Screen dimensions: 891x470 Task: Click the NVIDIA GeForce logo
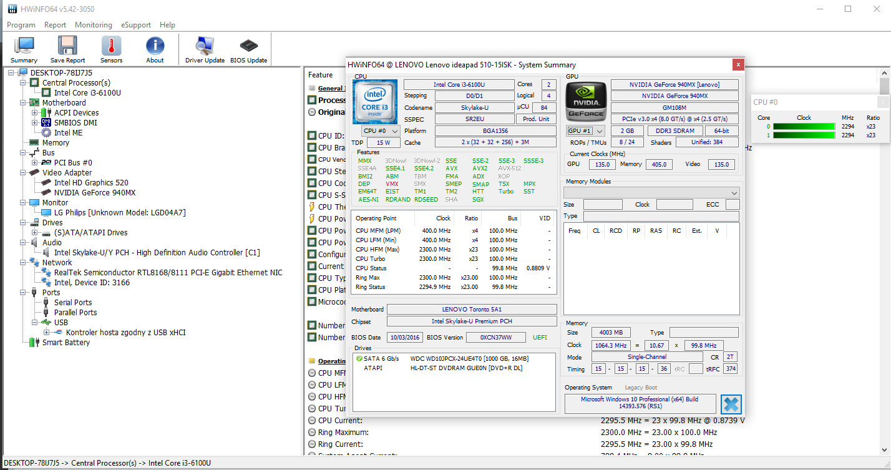click(585, 101)
